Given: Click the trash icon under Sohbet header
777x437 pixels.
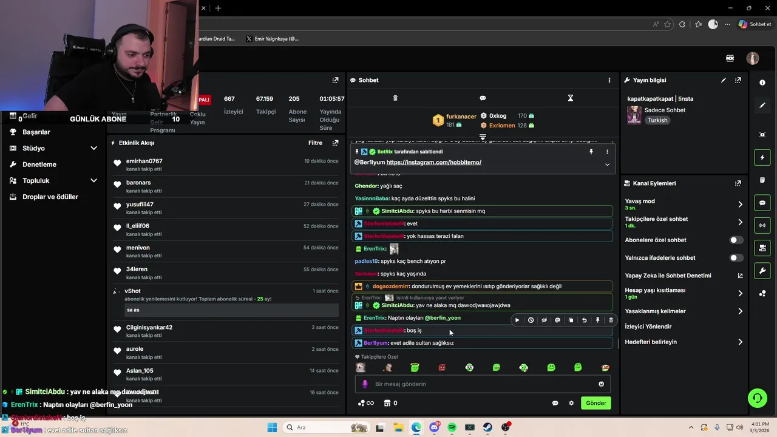Looking at the screenshot, I should coord(395,98).
